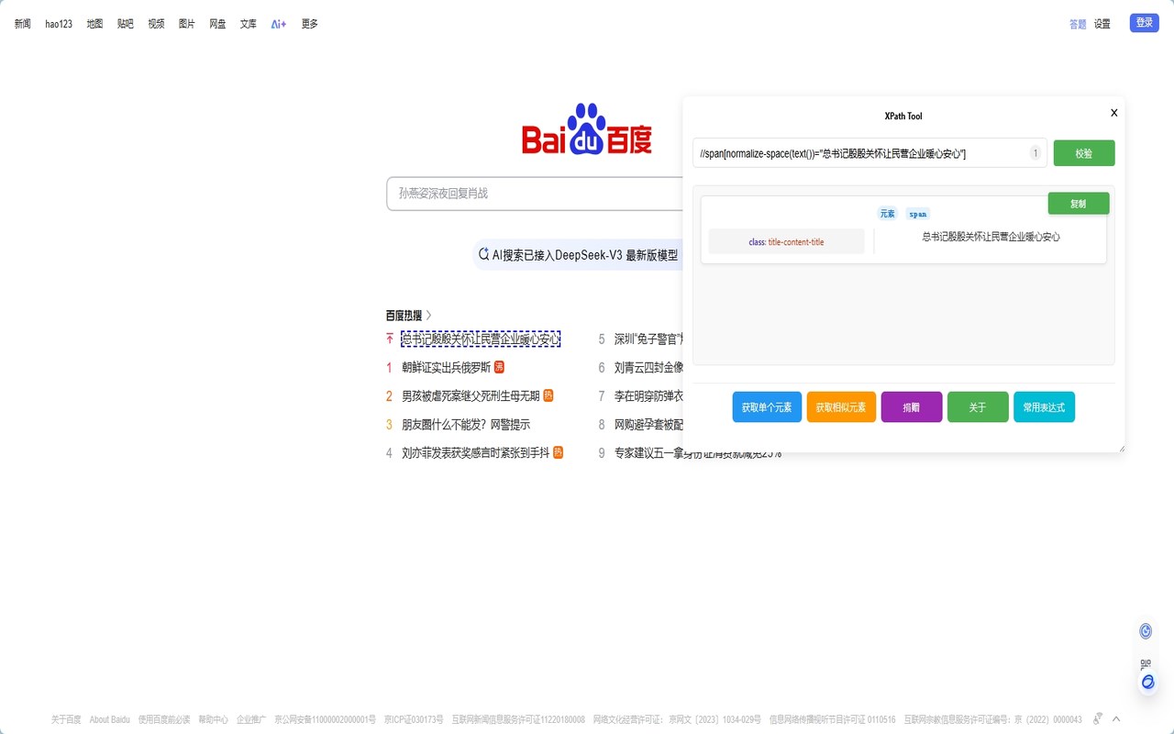
Task: Click the AI搜索已接入DeepSeek-V3 banner
Action: coord(578,255)
